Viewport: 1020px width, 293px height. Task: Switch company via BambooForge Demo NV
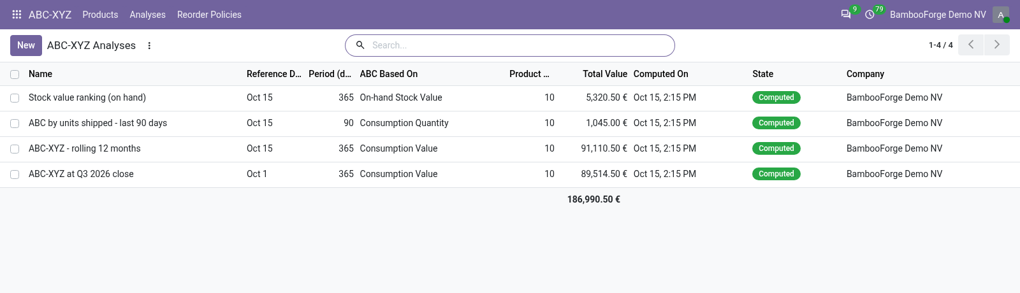tap(938, 15)
